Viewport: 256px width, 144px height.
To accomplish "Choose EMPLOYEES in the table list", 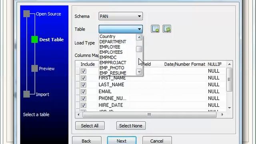I will (x=111, y=52).
